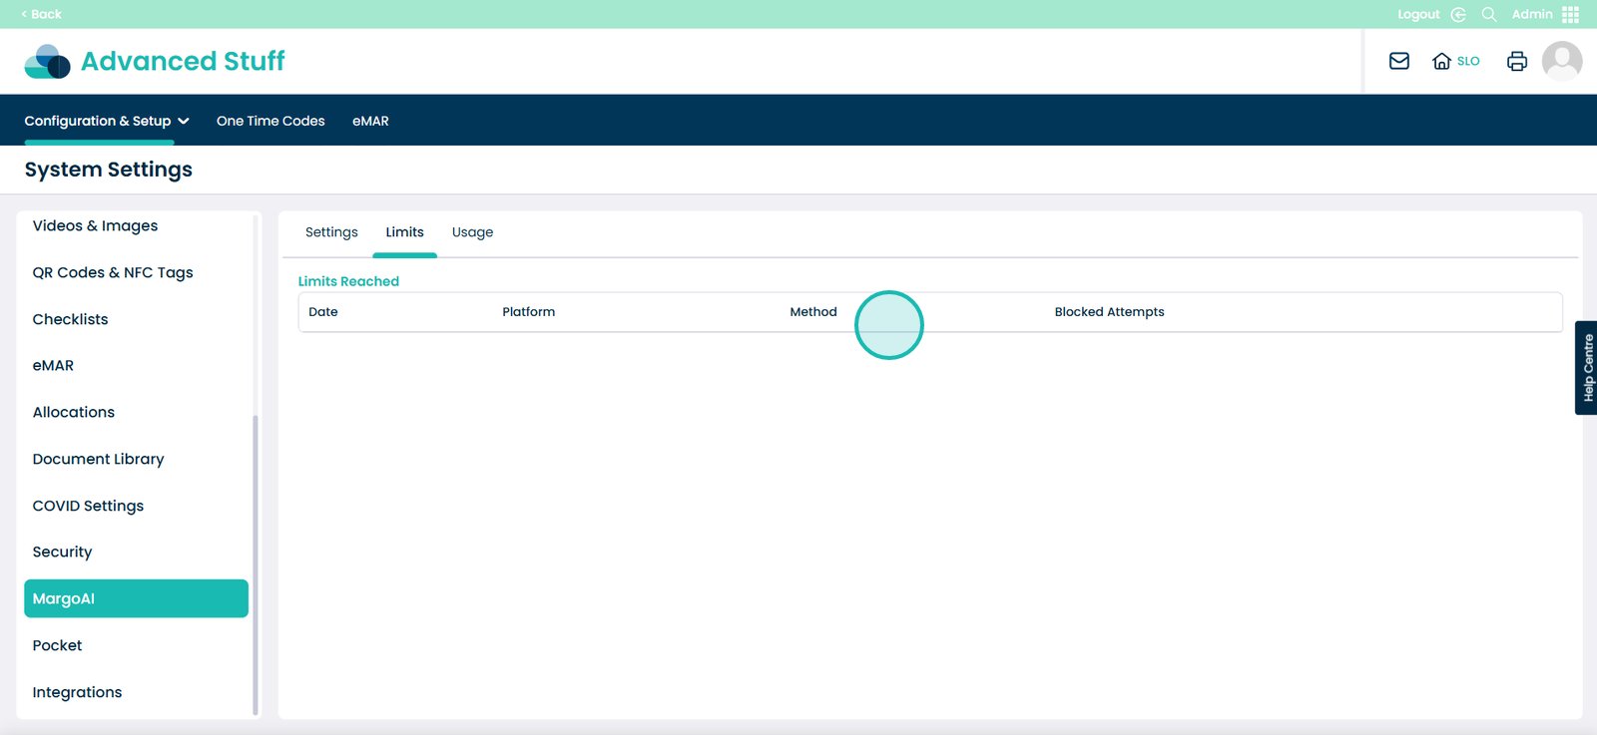Open eMAR in the top navigation bar
The height and width of the screenshot is (735, 1597).
tap(370, 121)
